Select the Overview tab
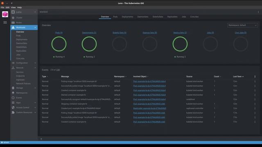 pos(105,17)
